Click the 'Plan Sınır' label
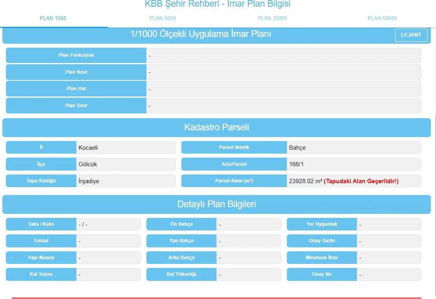Image resolution: width=436 pixels, height=299 pixels. point(76,106)
